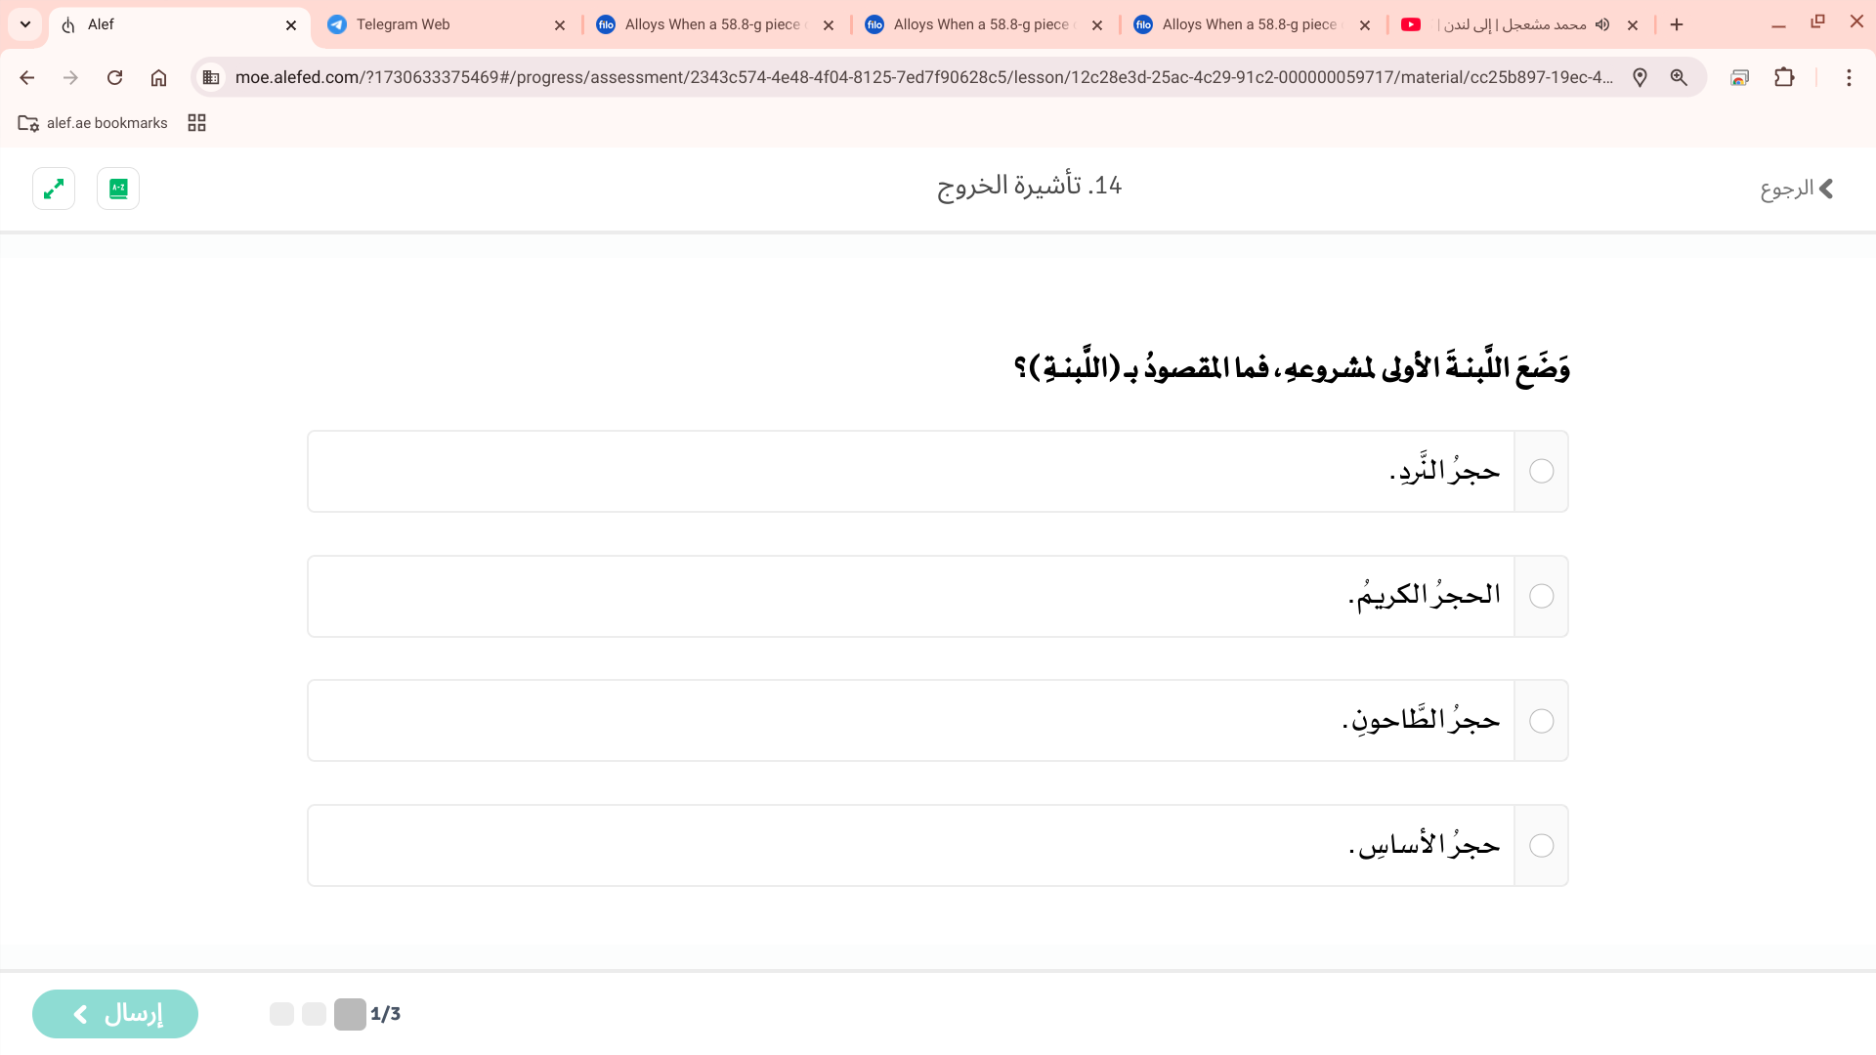Select the answer حجر الطاحون radio button
Image resolution: width=1876 pixels, height=1055 pixels.
(1541, 721)
